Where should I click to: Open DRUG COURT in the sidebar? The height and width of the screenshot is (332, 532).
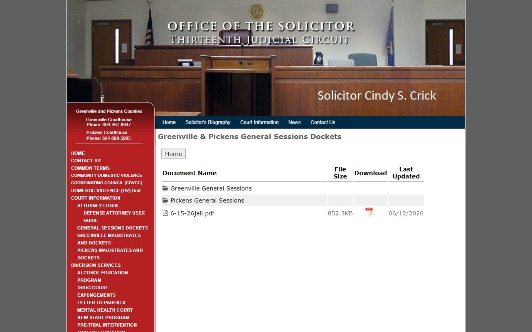click(x=93, y=288)
